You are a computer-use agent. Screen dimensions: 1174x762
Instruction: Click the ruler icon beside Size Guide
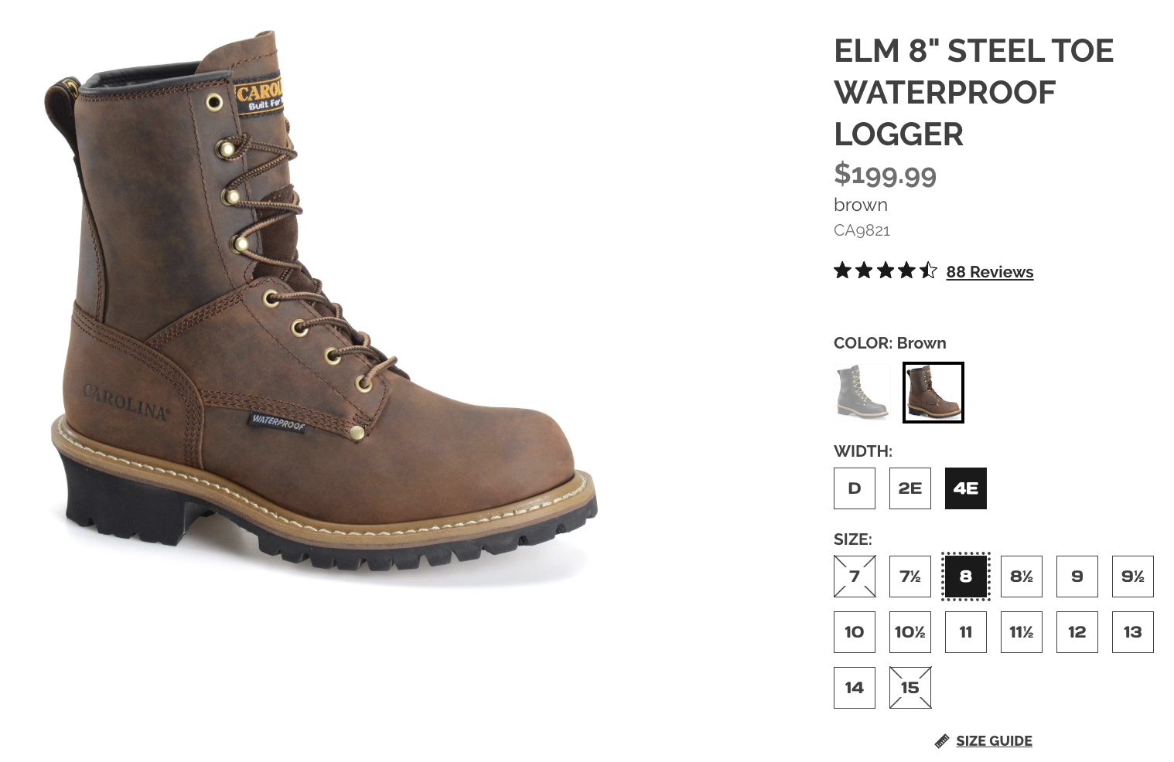click(941, 741)
